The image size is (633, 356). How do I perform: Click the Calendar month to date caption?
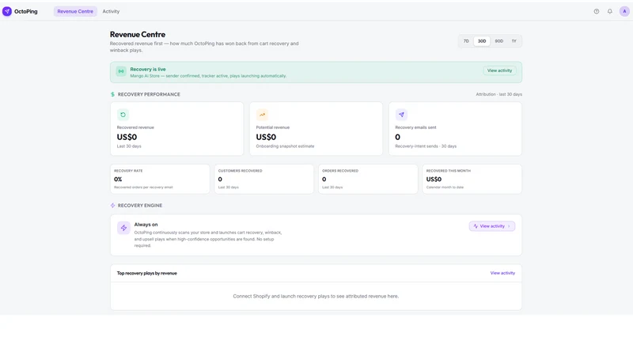[x=445, y=187]
